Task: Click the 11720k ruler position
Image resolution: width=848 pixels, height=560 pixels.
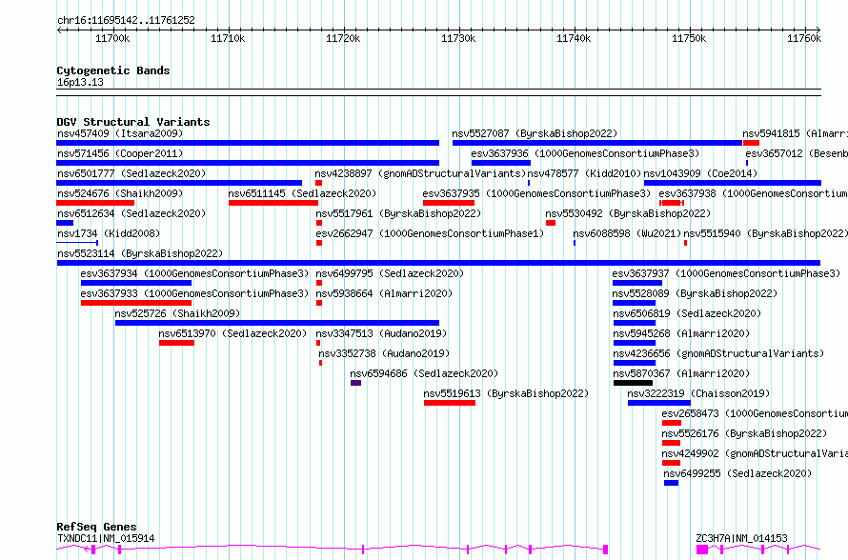Action: coord(343,38)
